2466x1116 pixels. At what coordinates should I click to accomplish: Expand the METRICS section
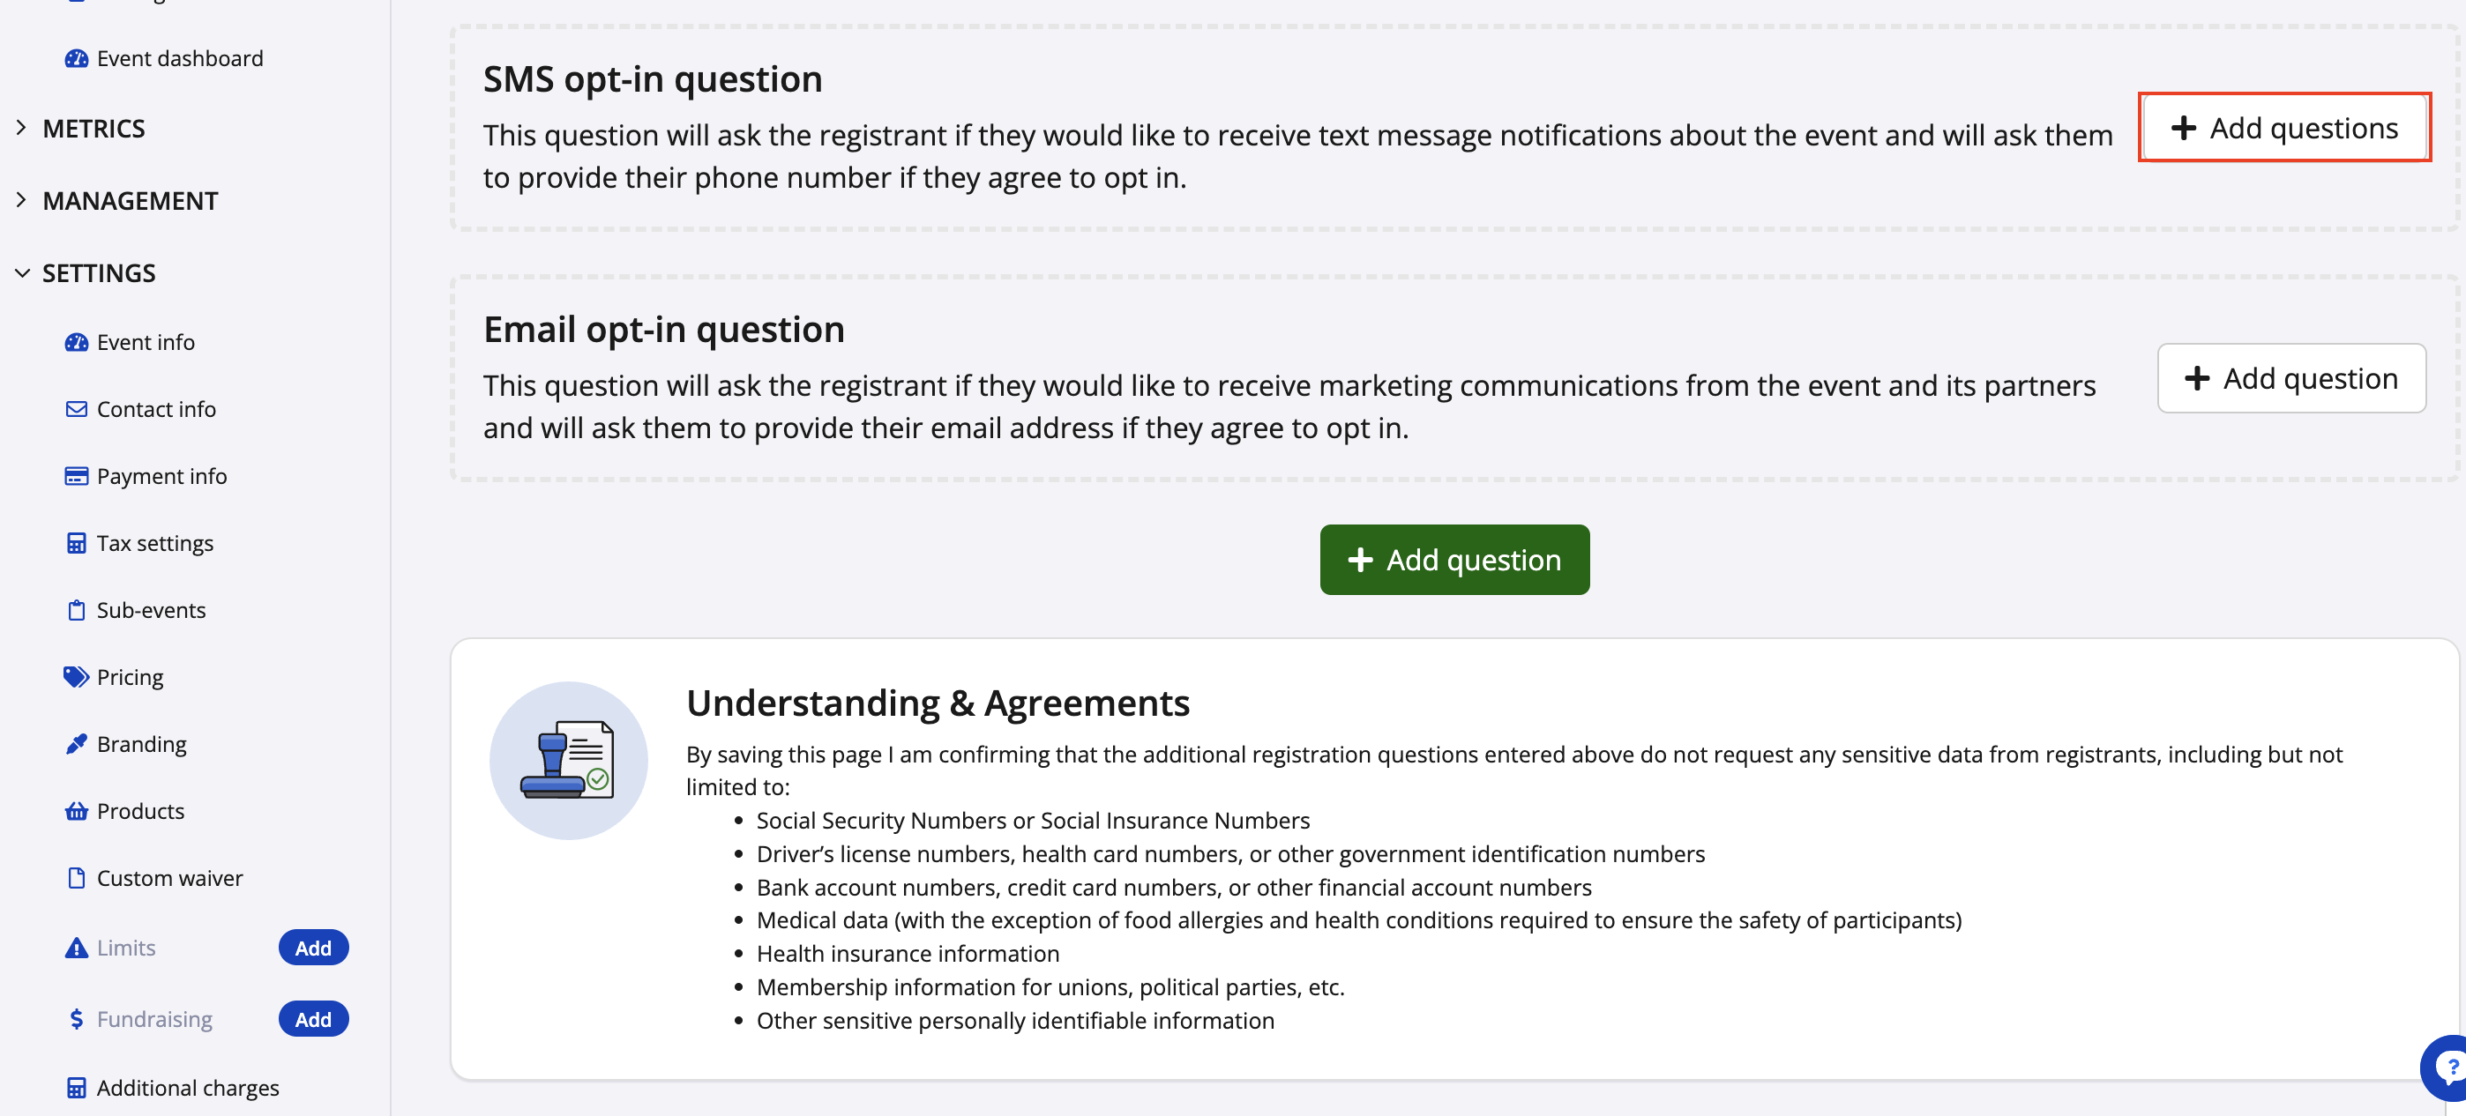(x=93, y=128)
